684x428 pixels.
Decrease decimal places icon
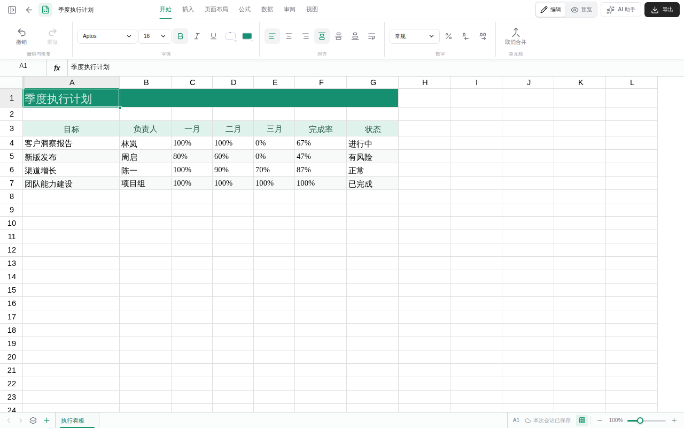click(x=465, y=36)
